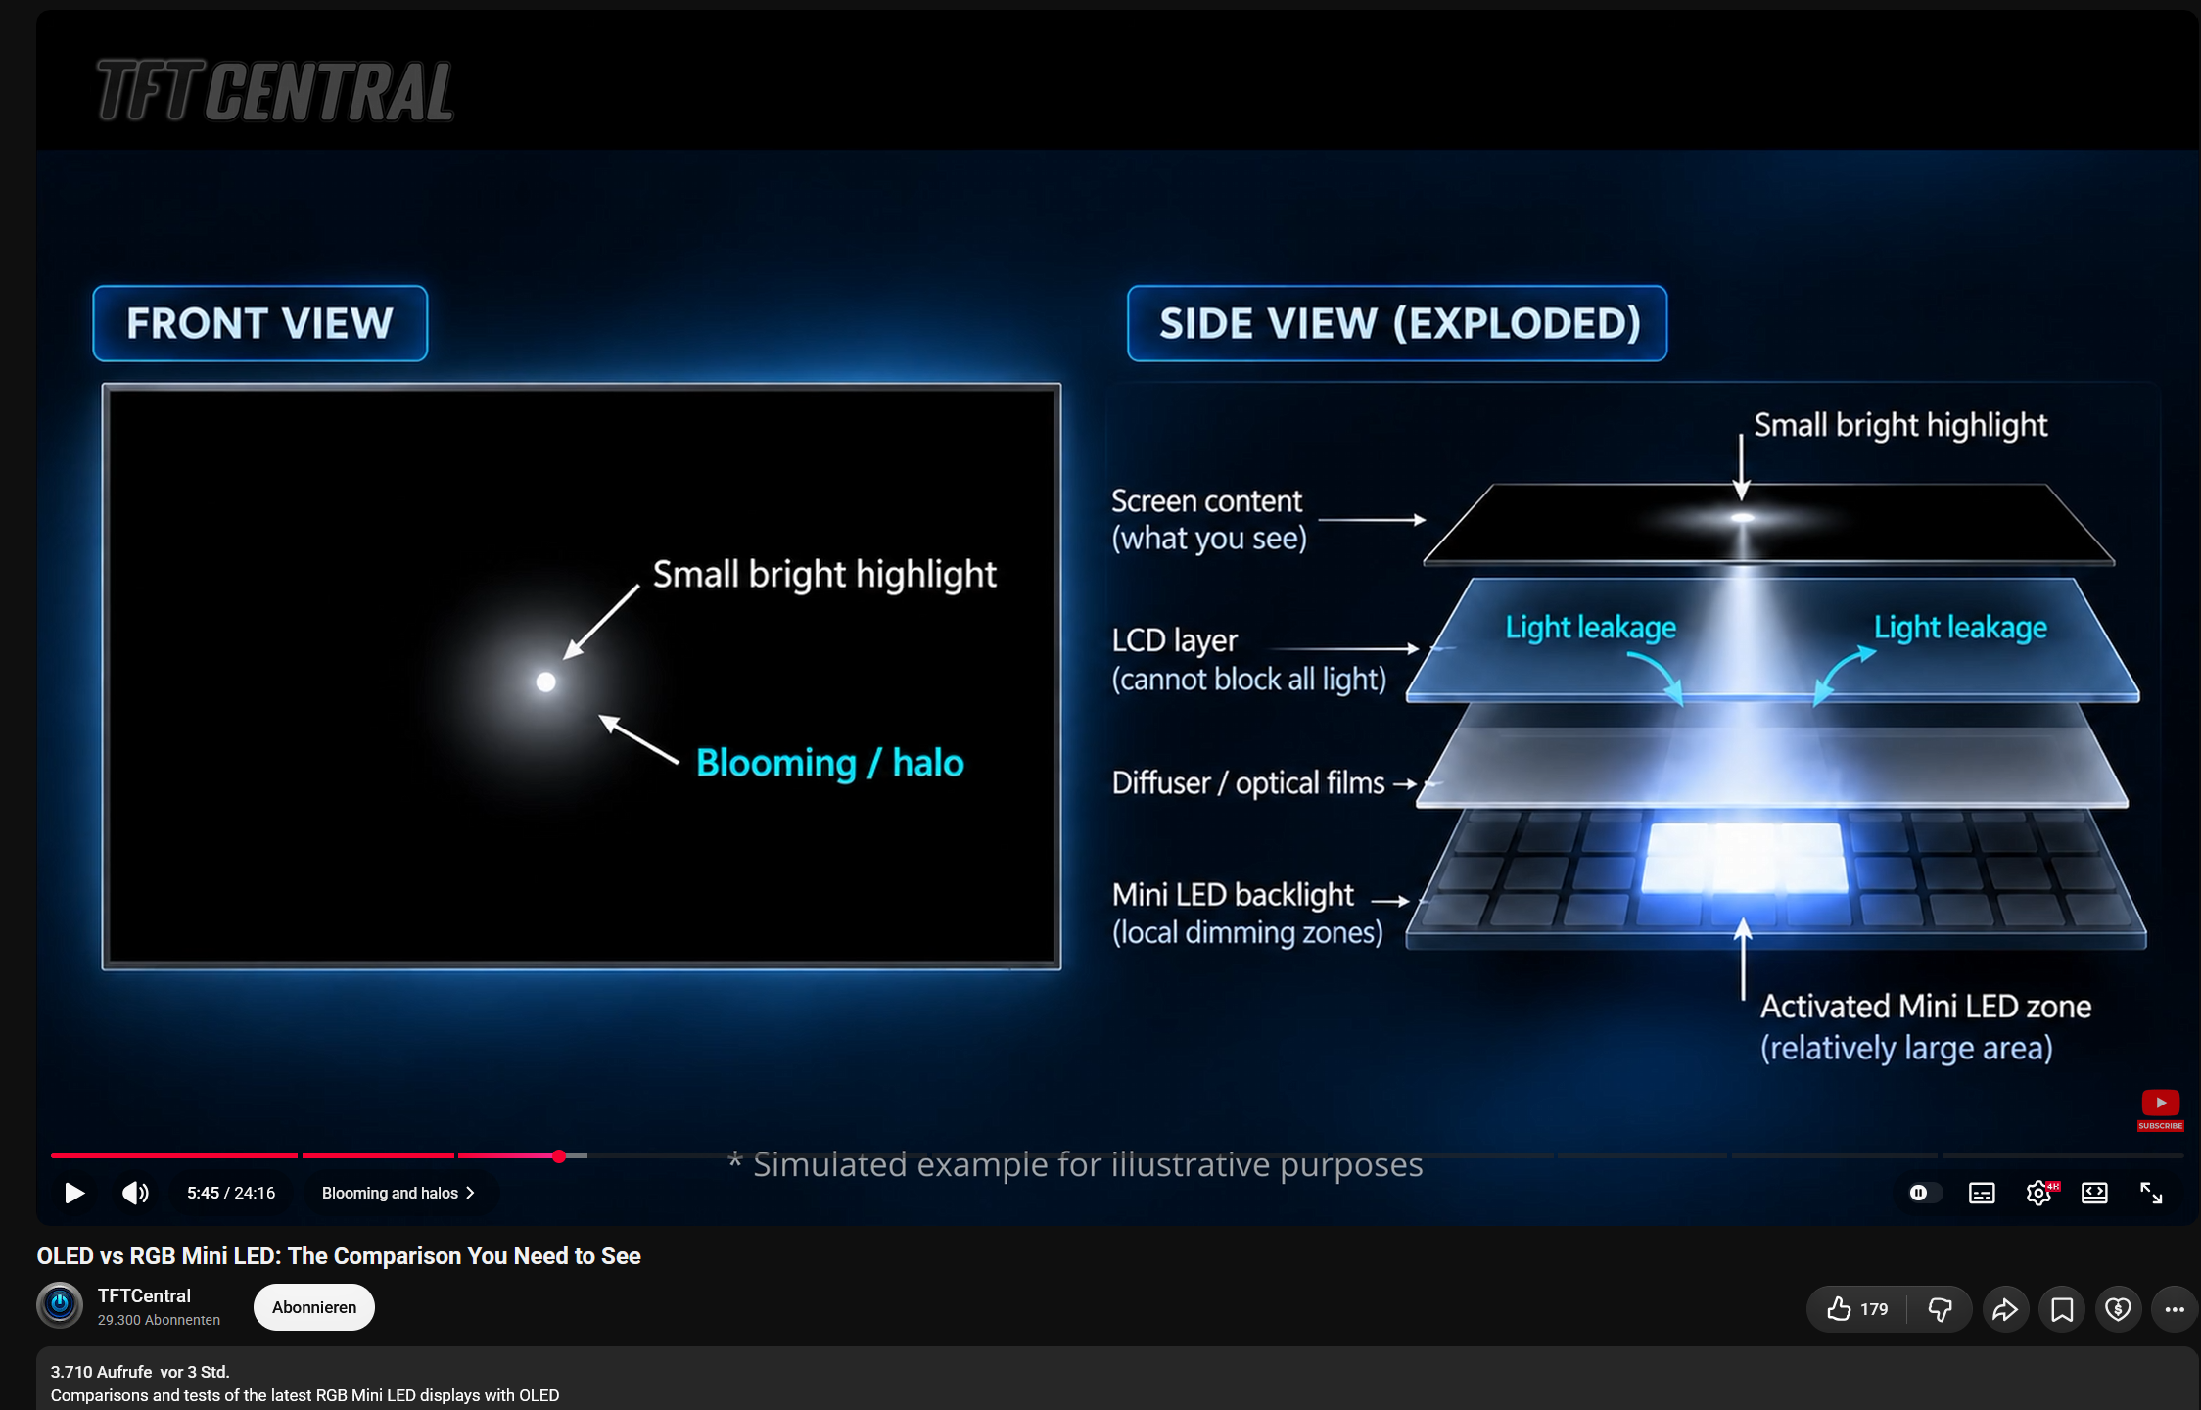Seek using the red progress bar scrubber
The image size is (2201, 1410).
(559, 1156)
